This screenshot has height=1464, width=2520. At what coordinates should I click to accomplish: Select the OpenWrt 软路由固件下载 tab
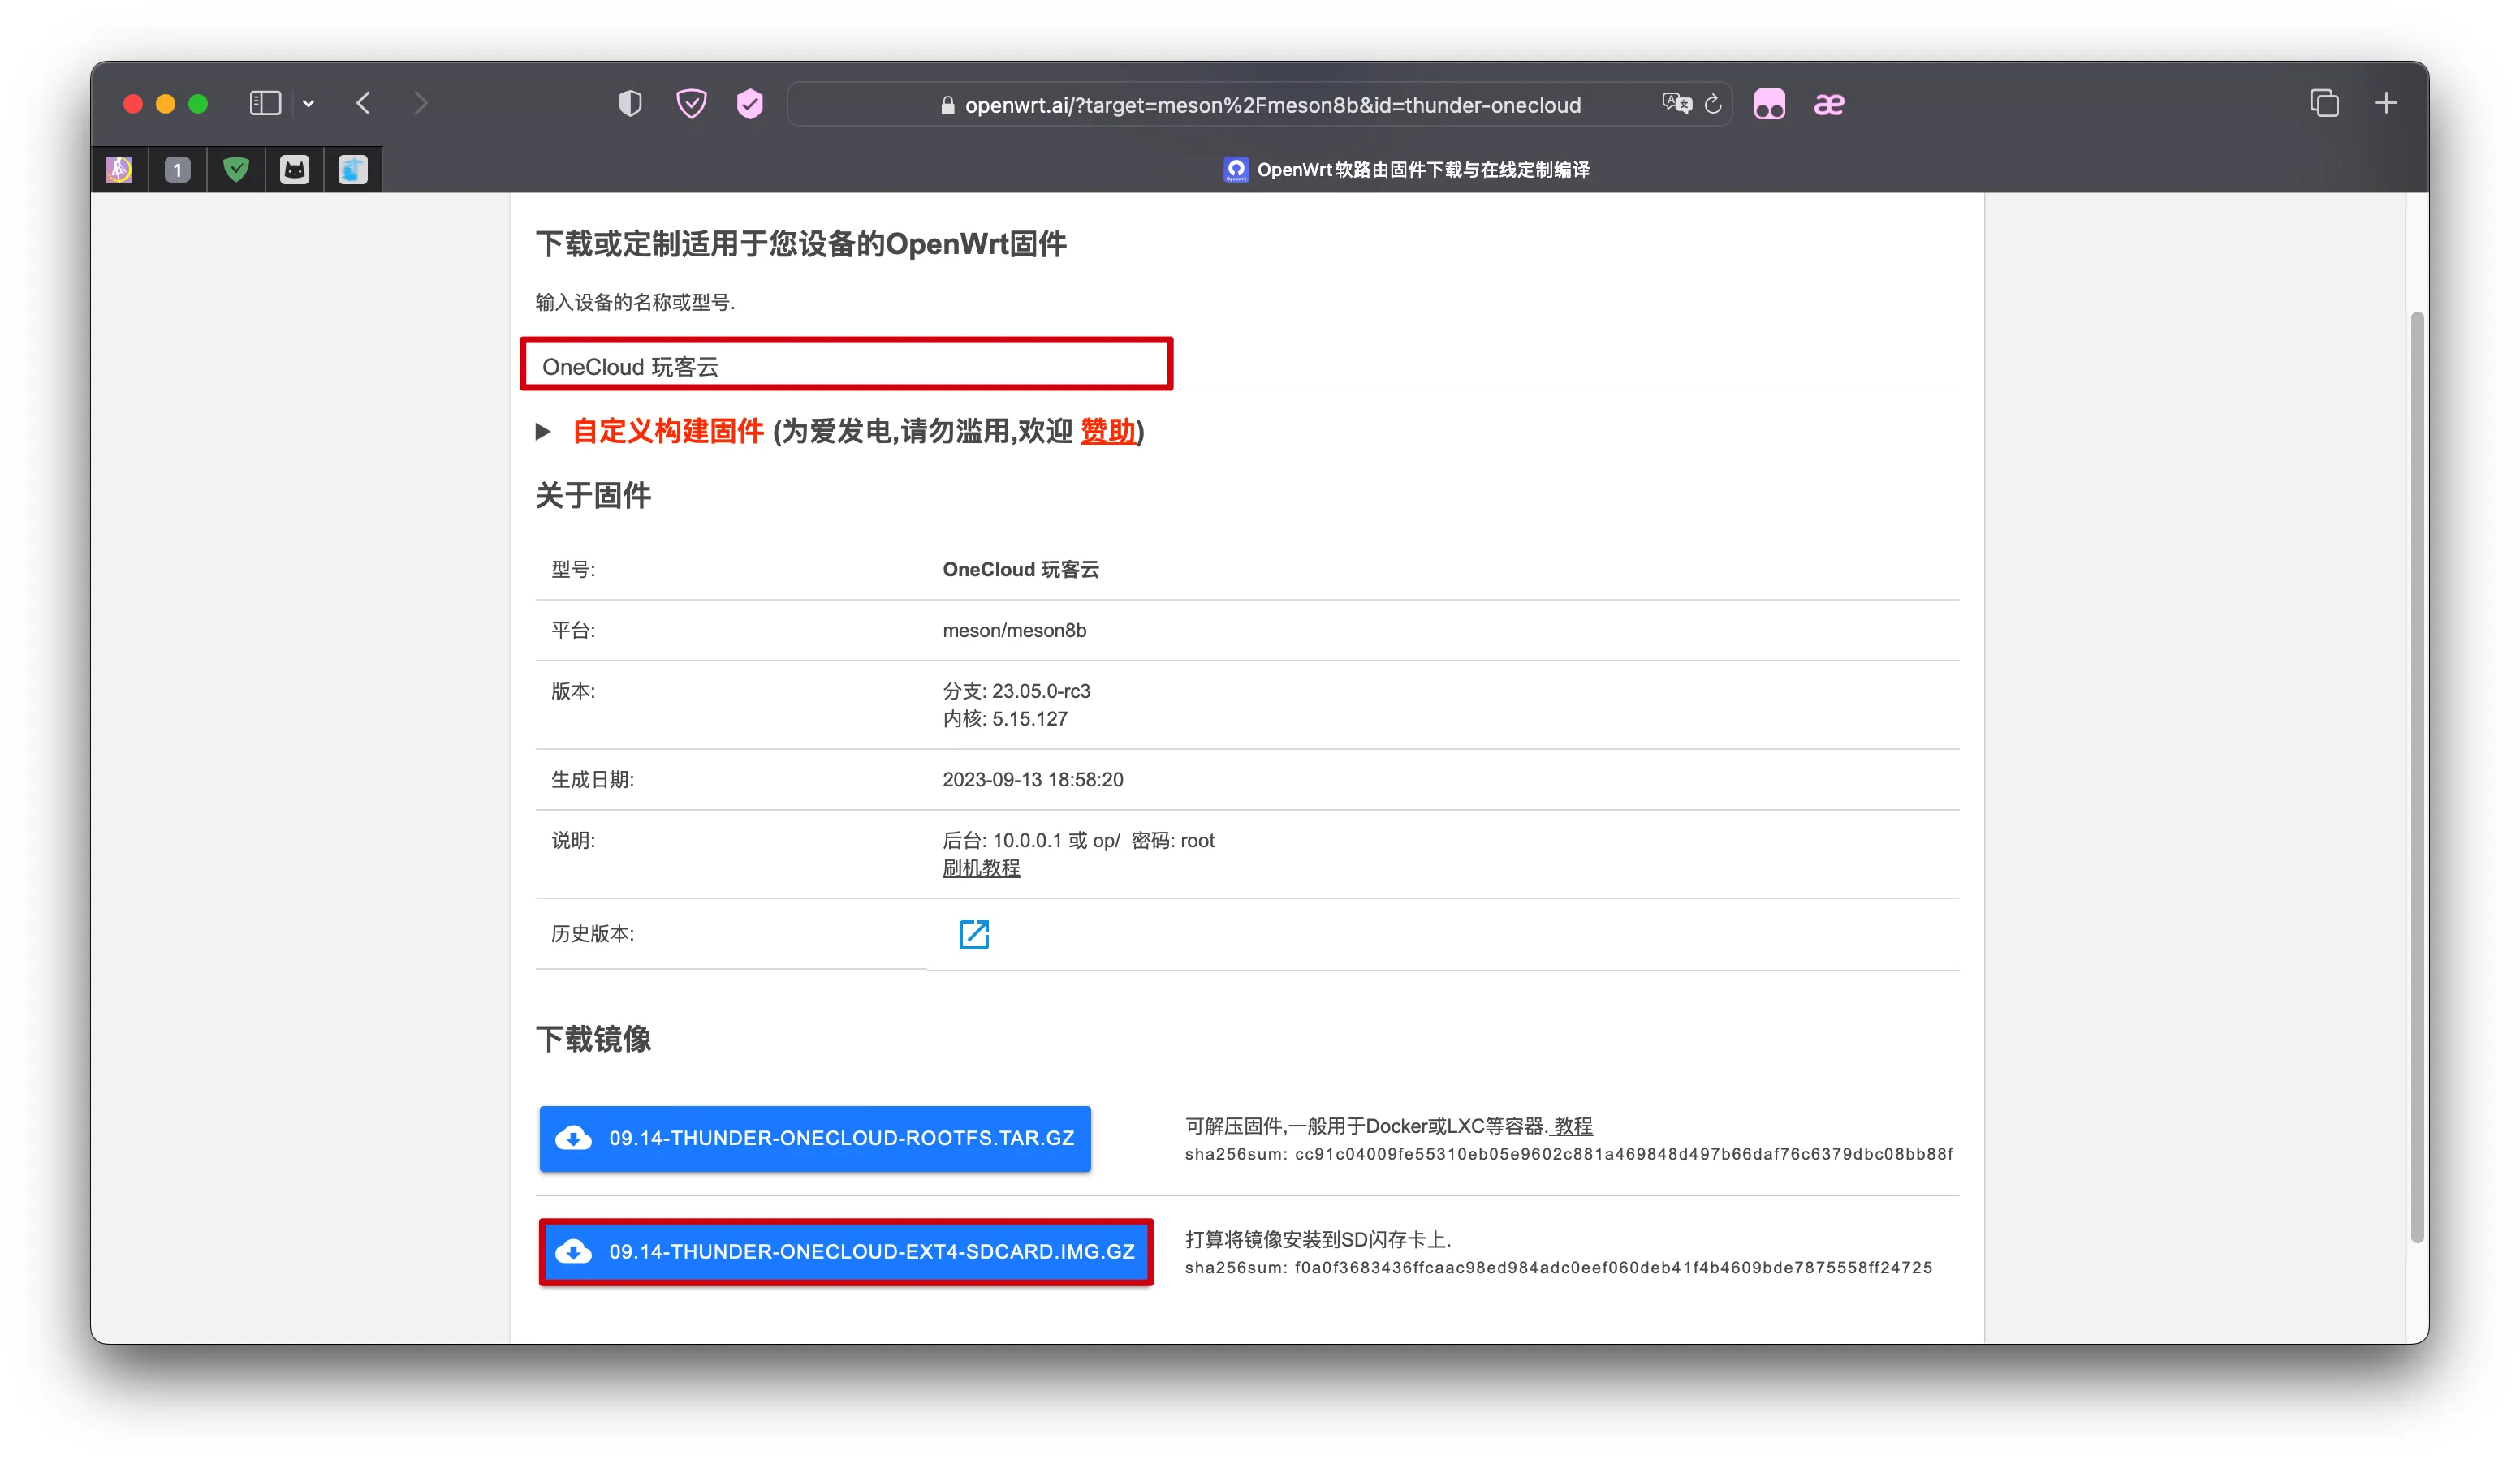tap(1405, 170)
